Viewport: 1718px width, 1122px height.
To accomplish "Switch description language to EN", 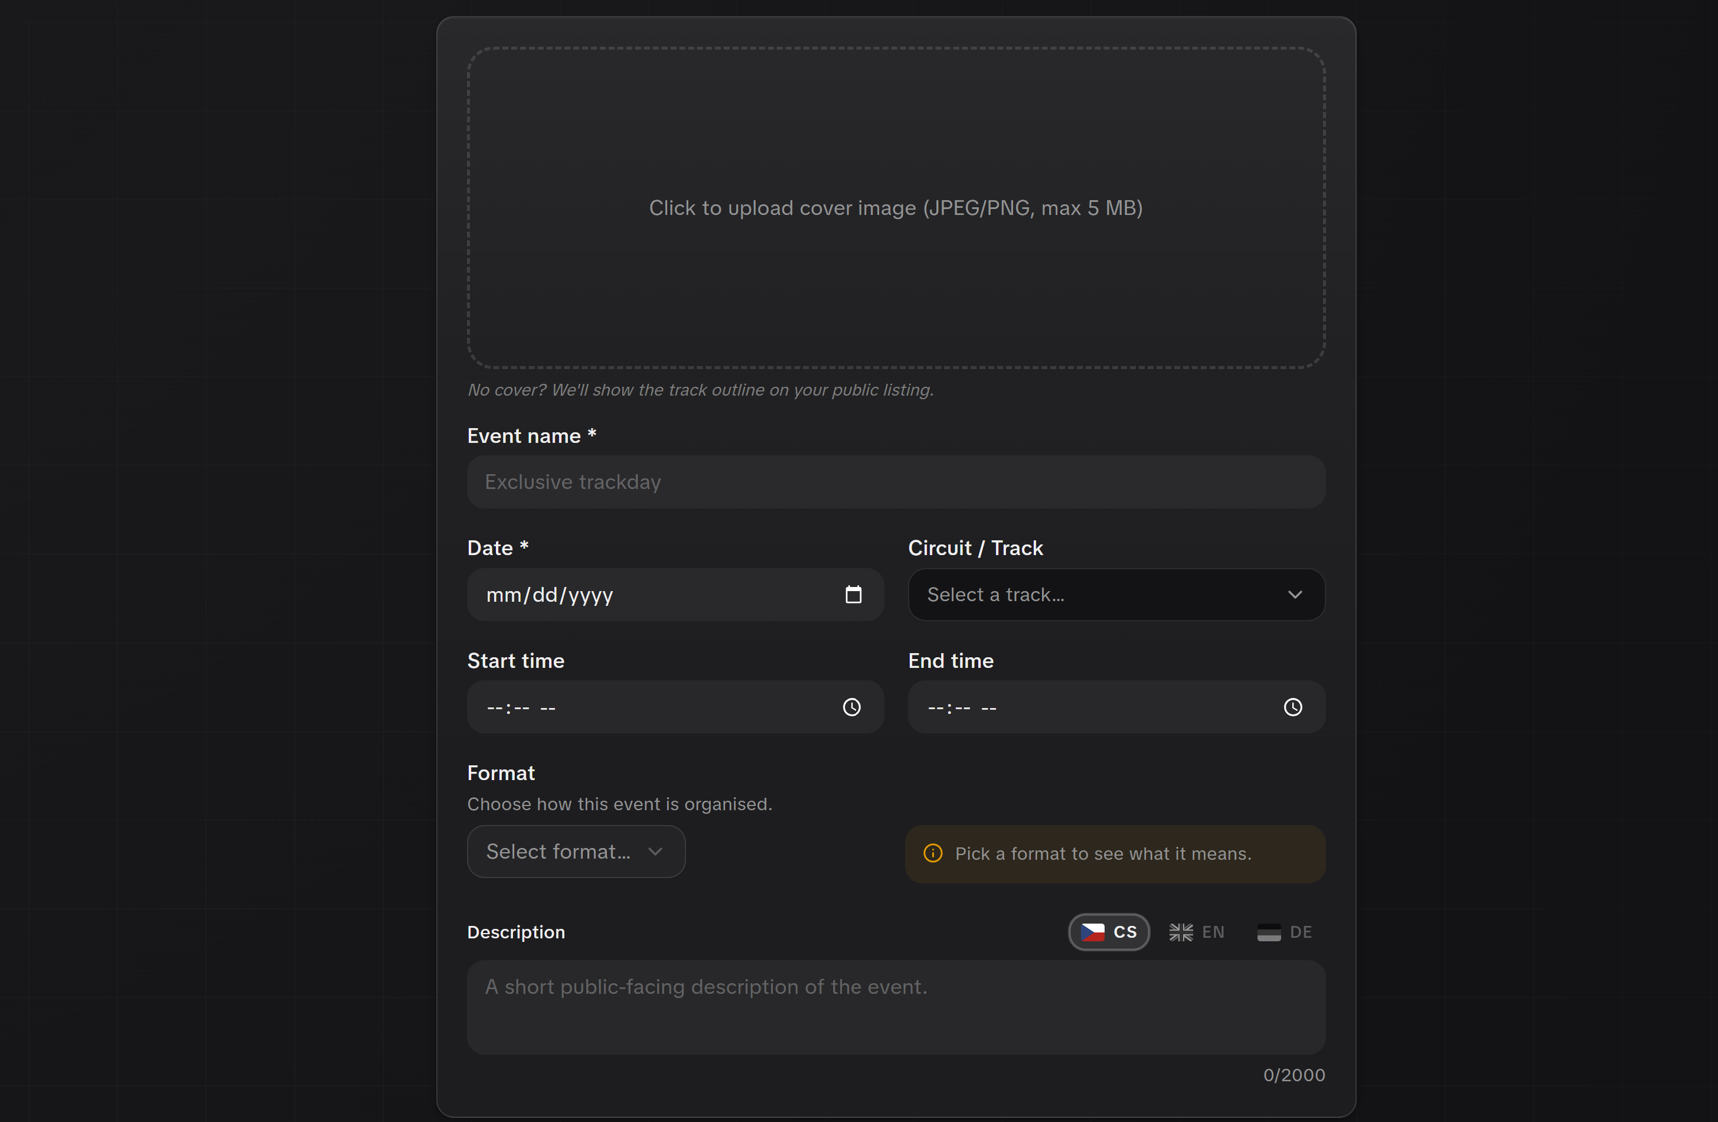I will [1197, 932].
